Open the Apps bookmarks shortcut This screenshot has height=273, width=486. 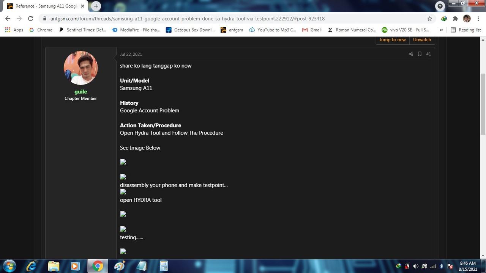pos(14,30)
